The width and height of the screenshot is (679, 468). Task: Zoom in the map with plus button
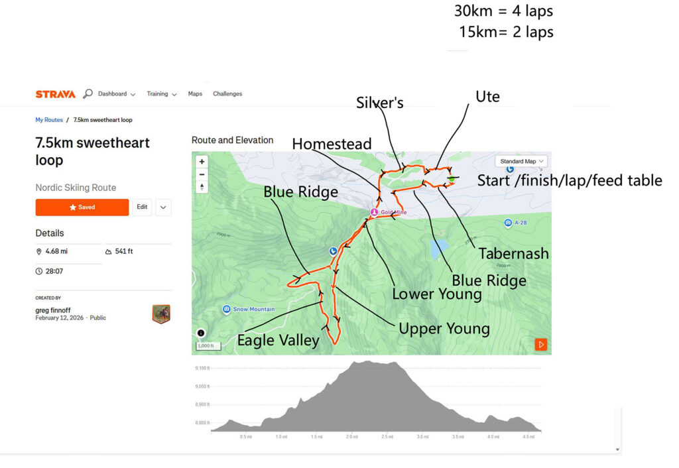tap(202, 162)
